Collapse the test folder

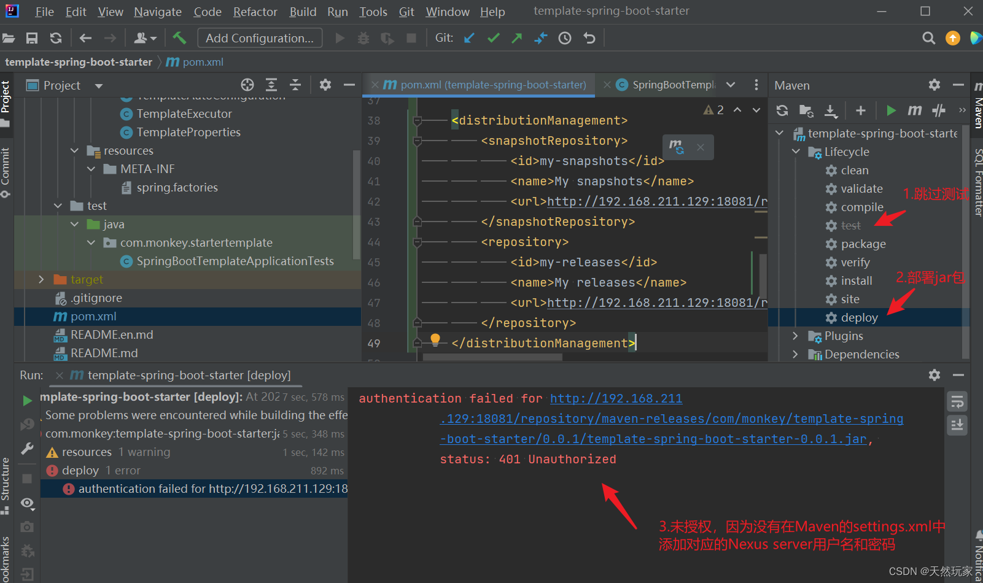[x=58, y=206]
